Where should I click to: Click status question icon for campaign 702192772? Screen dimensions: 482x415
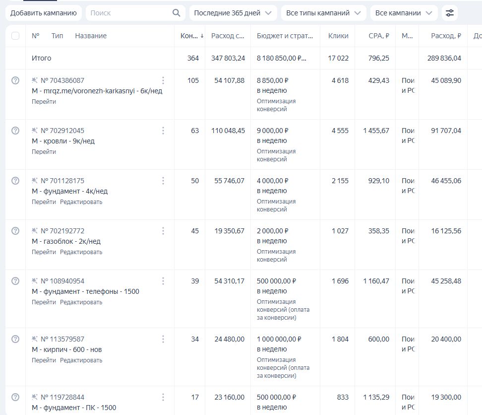[15, 231]
